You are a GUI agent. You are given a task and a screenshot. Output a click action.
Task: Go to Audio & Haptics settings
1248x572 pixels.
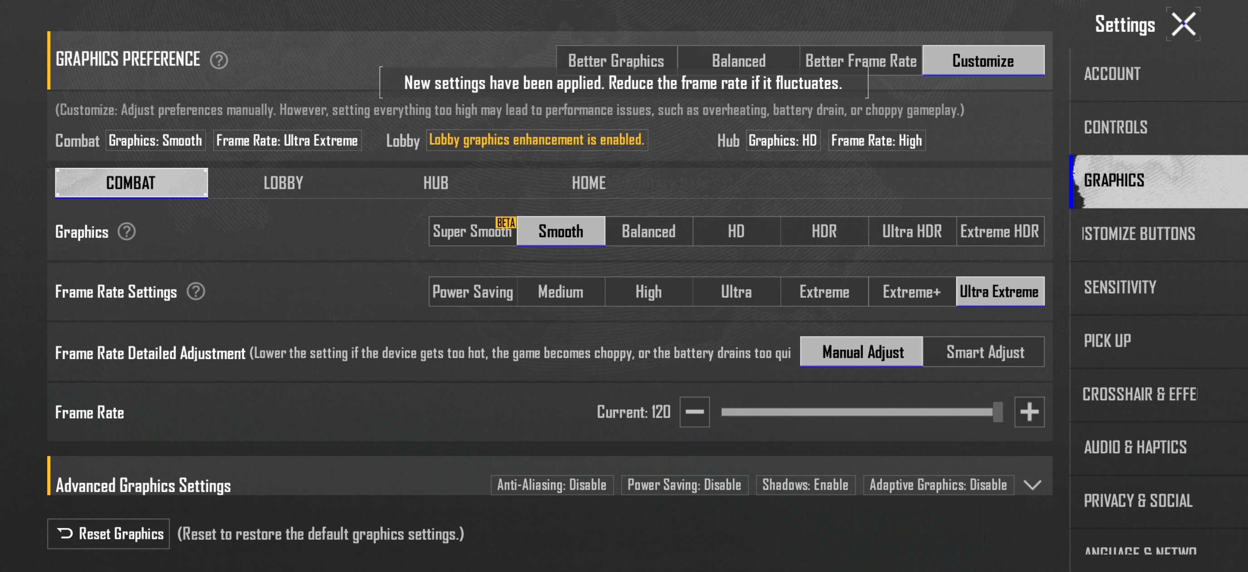[x=1135, y=448]
